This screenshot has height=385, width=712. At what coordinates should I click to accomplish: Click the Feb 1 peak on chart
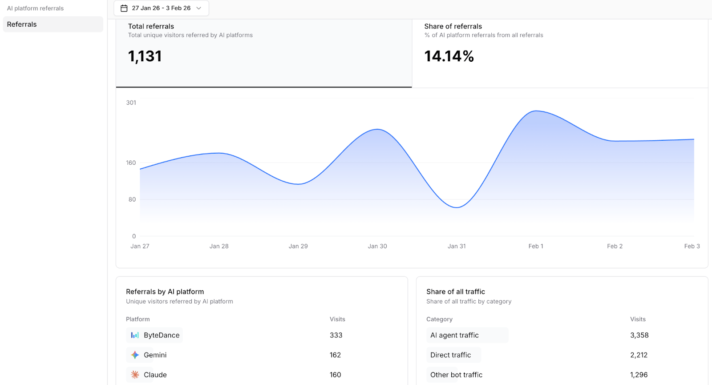point(536,111)
